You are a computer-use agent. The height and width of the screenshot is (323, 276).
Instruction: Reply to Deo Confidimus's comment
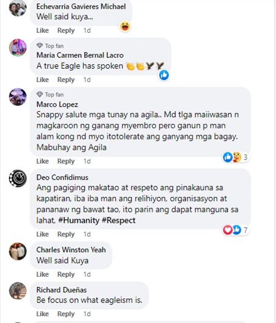66,234
